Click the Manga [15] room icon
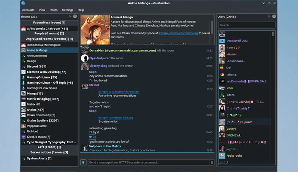 (x=24, y=93)
